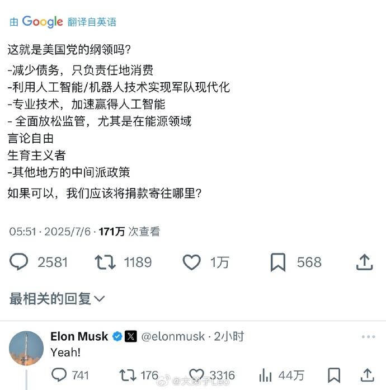
Task: Open more options menu on Musk's reply
Action: 368,337
